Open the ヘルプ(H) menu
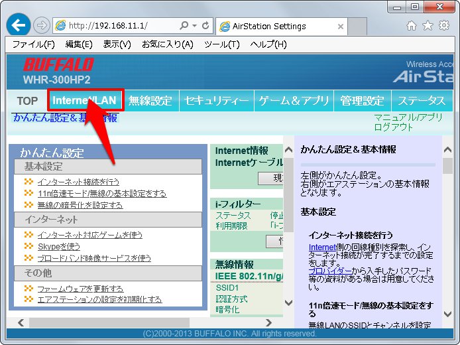The height and width of the screenshot is (345, 460). (x=268, y=44)
